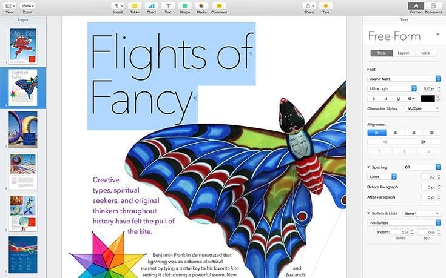
Task: Click the Bullet indent field
Action: click(x=400, y=233)
